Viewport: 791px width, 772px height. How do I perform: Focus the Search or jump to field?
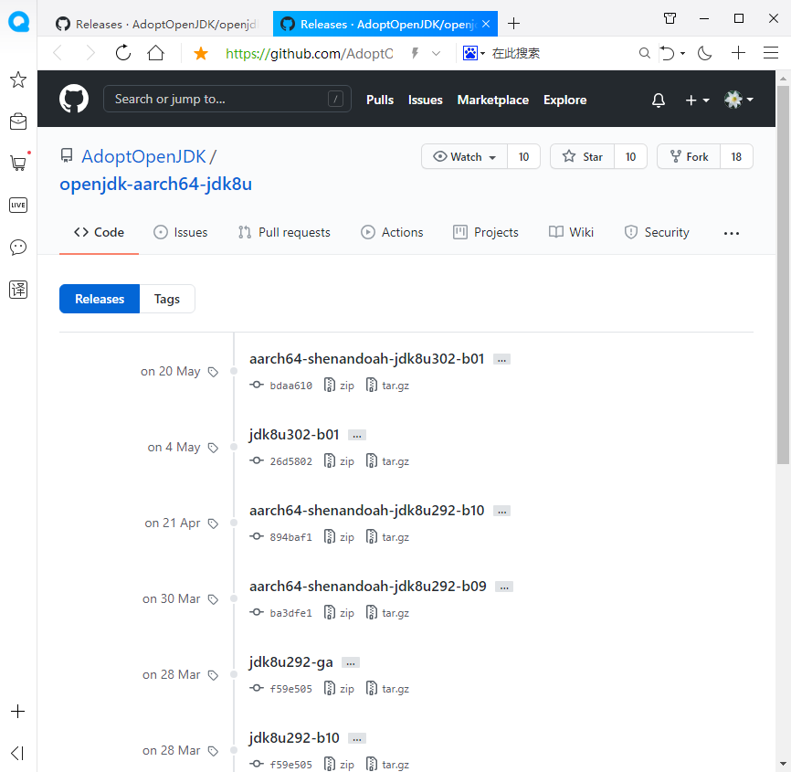[227, 99]
